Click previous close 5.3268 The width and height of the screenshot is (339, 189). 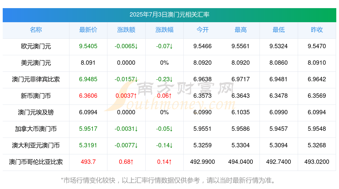pos(317,145)
